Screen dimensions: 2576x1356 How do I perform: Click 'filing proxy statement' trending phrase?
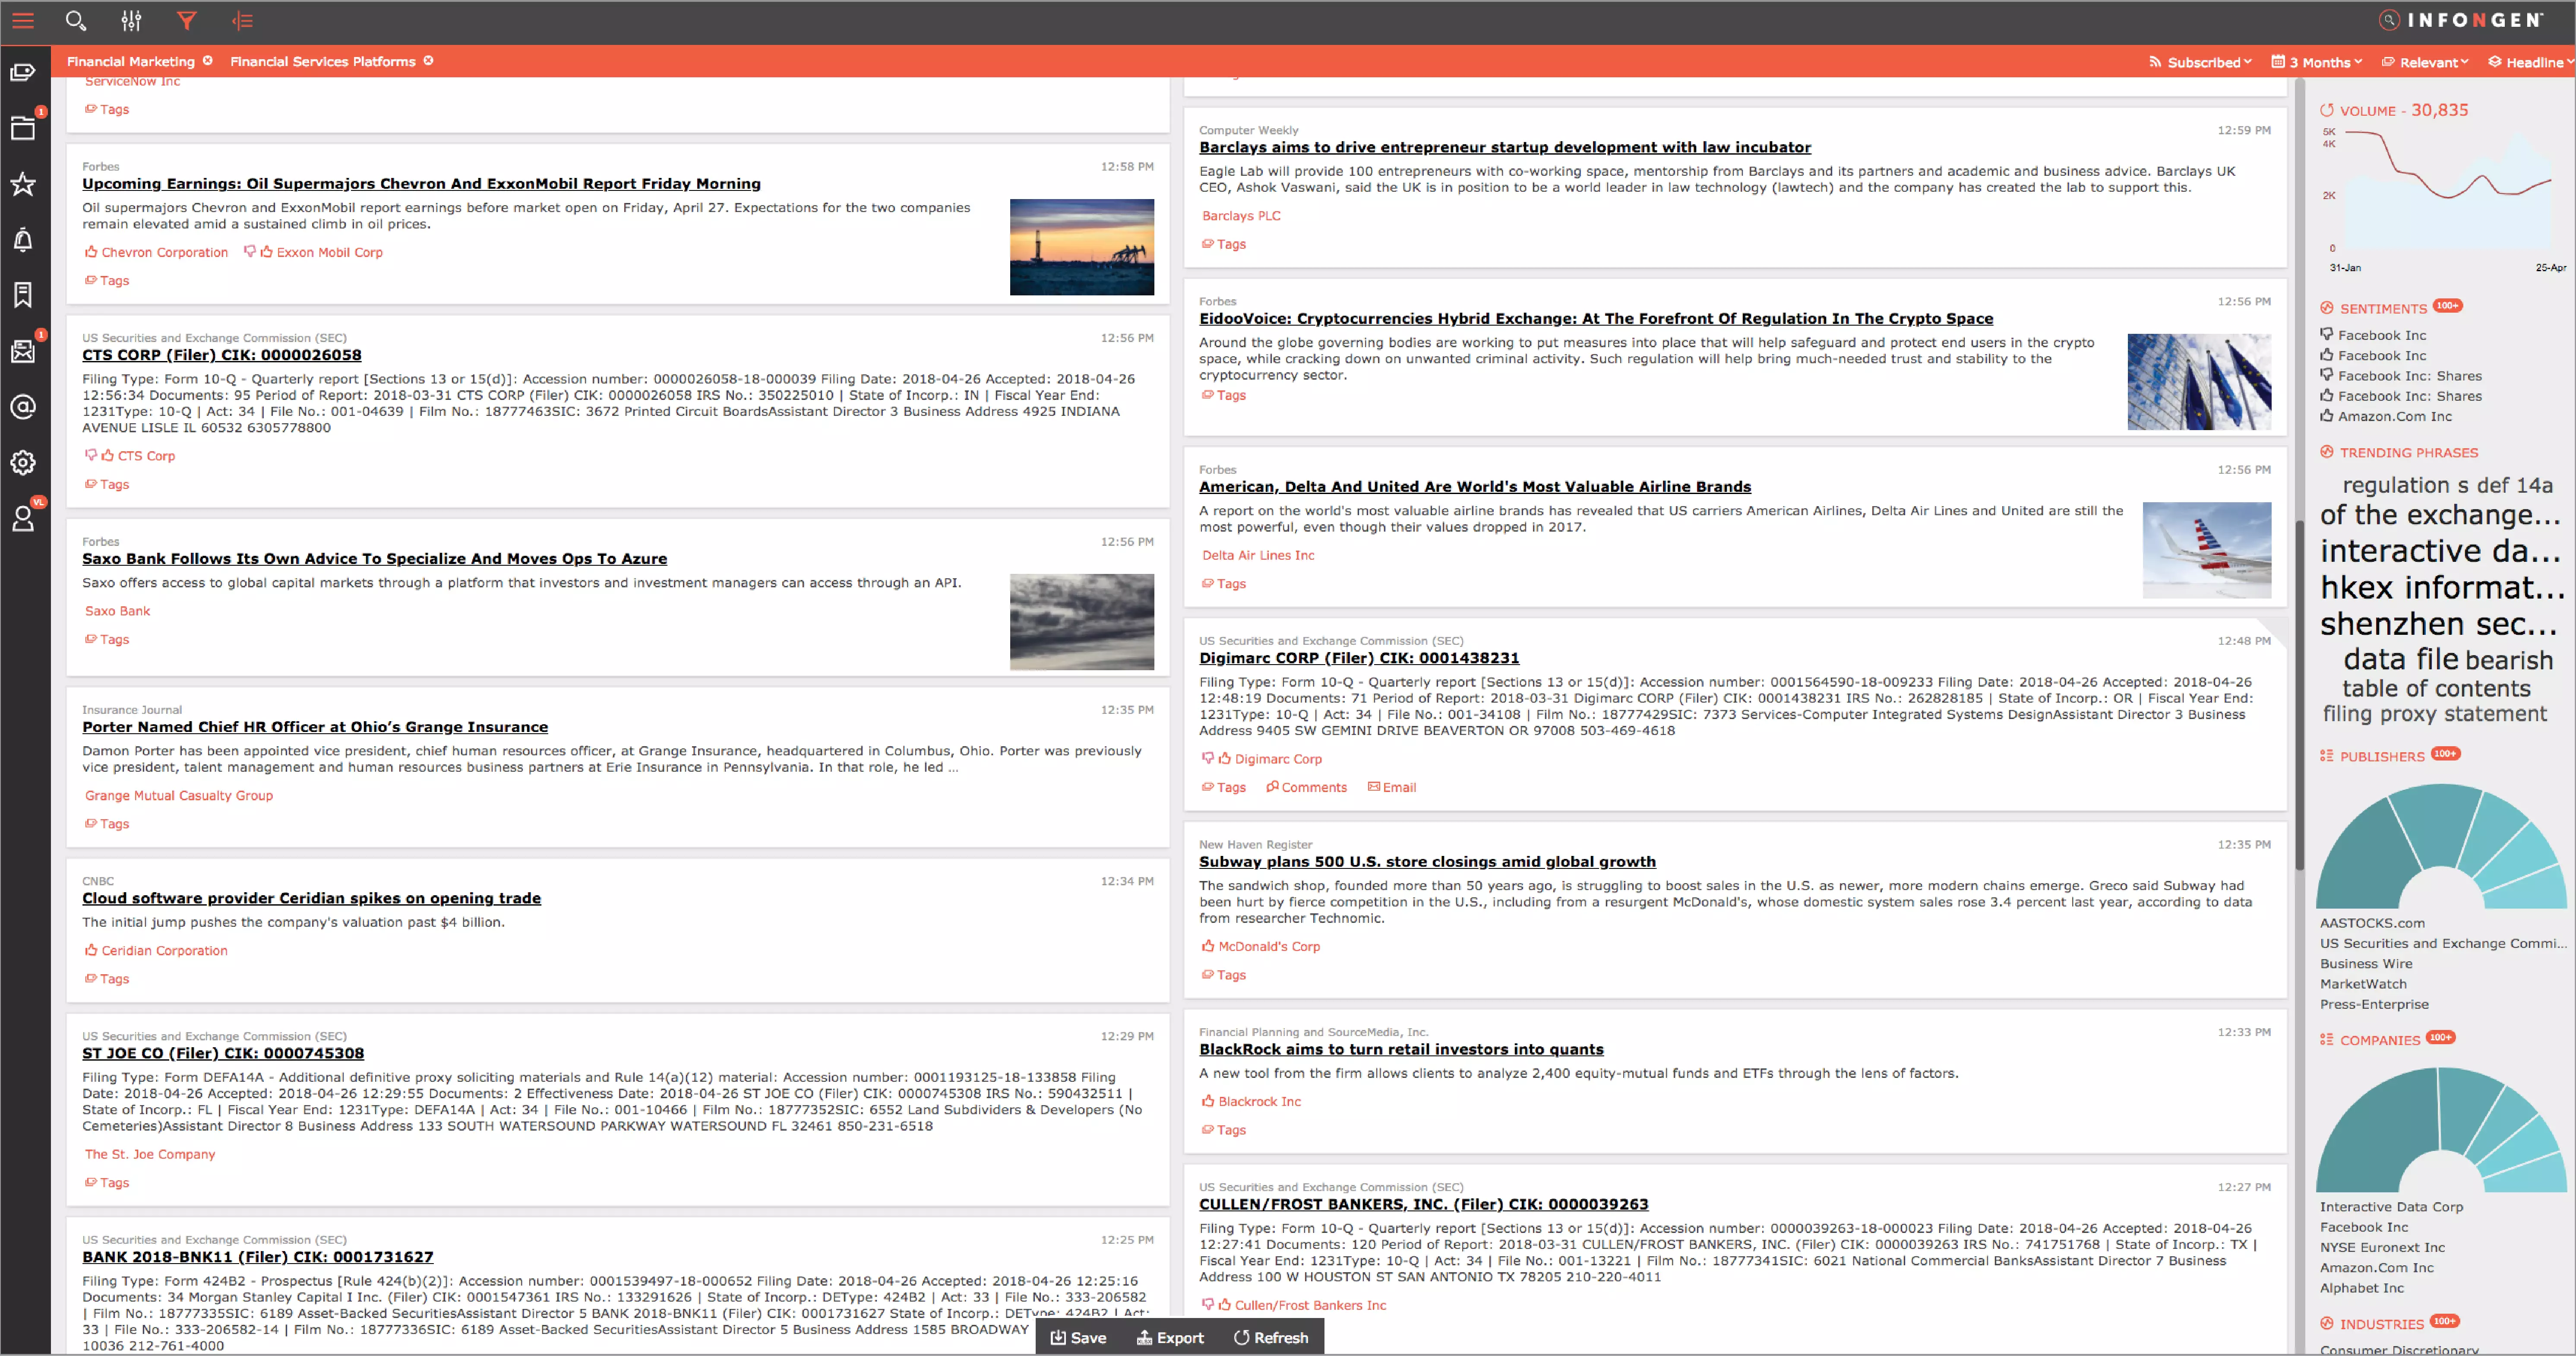pos(2434,714)
